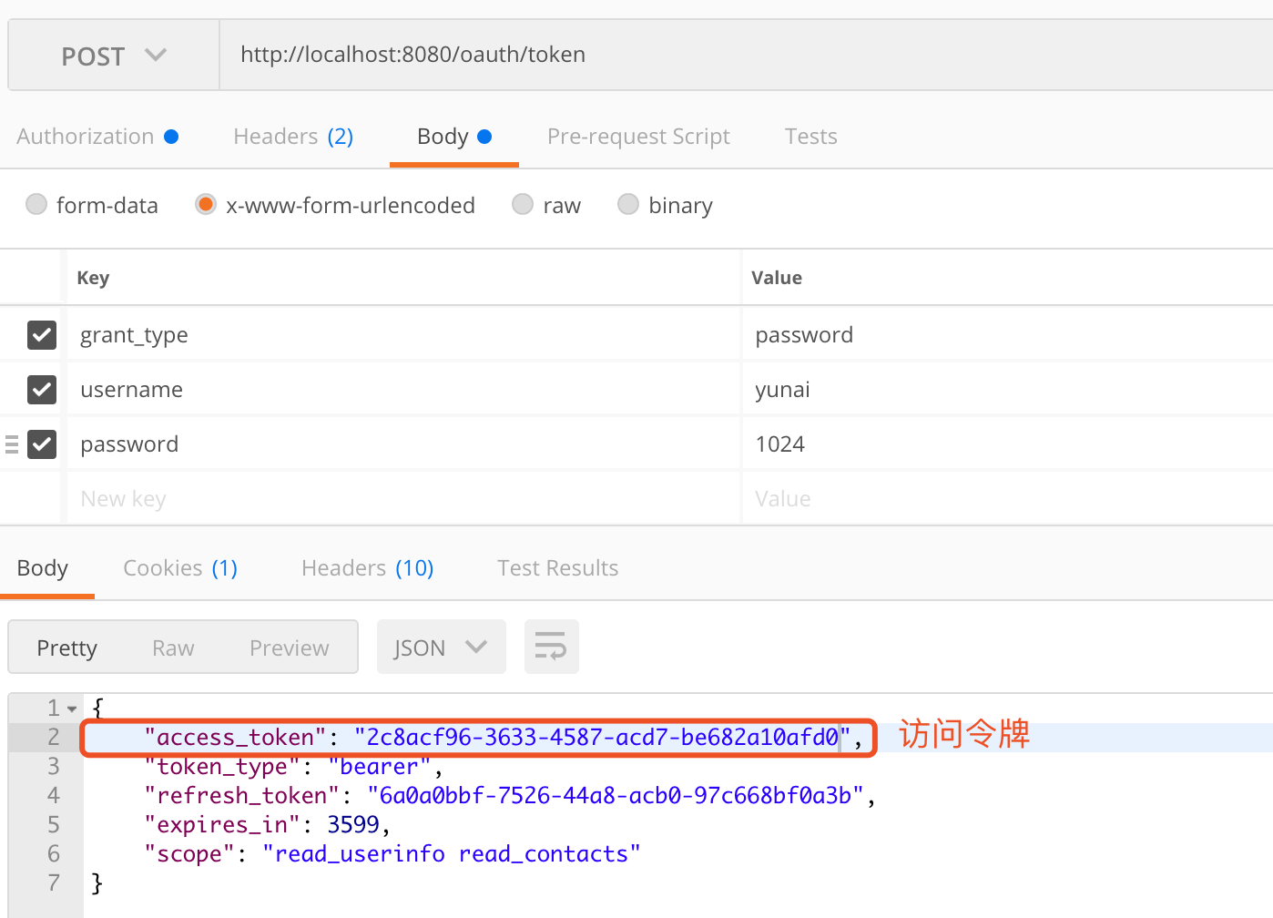Open the POST method dropdown
Viewport: 1273px width, 918px height.
click(114, 56)
